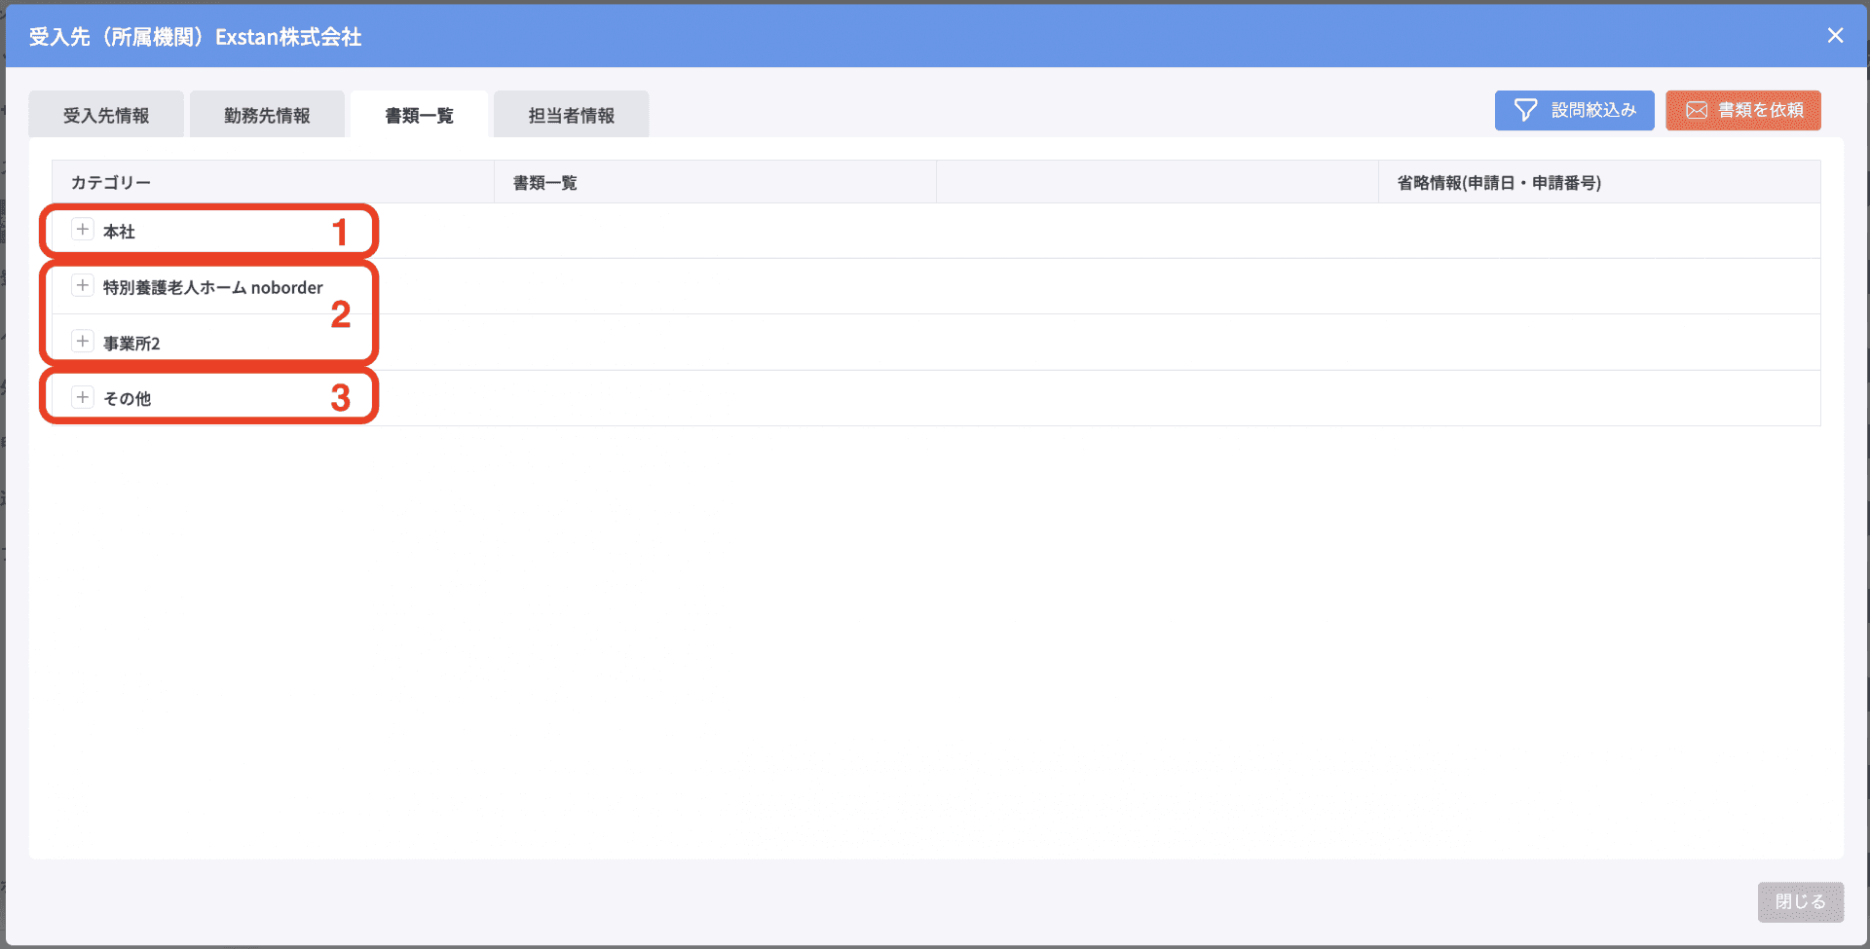Click the 省略情報(申請日・申請番号) column header
Screen dimensions: 1870x949
1499,182
